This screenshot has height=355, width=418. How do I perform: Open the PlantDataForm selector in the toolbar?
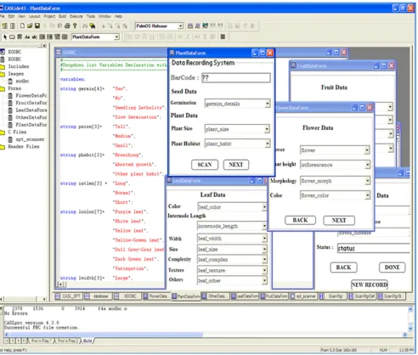[x=116, y=37]
